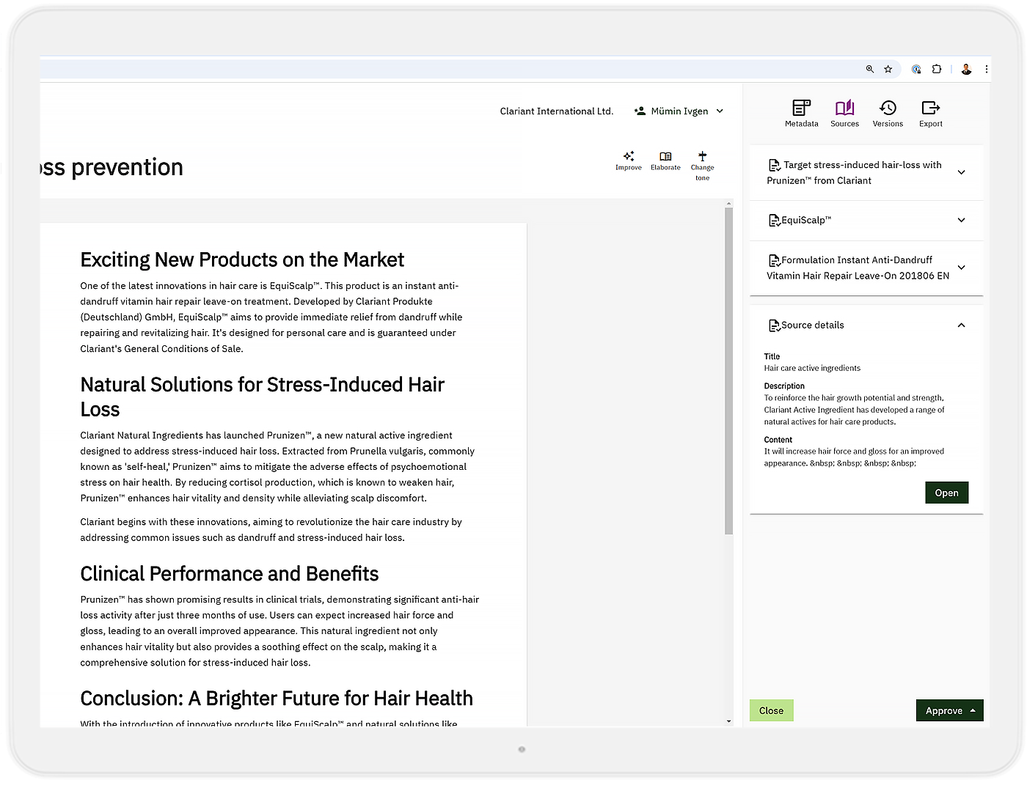Collapse the Source details section
Screen dimensions: 1027x788
961,325
